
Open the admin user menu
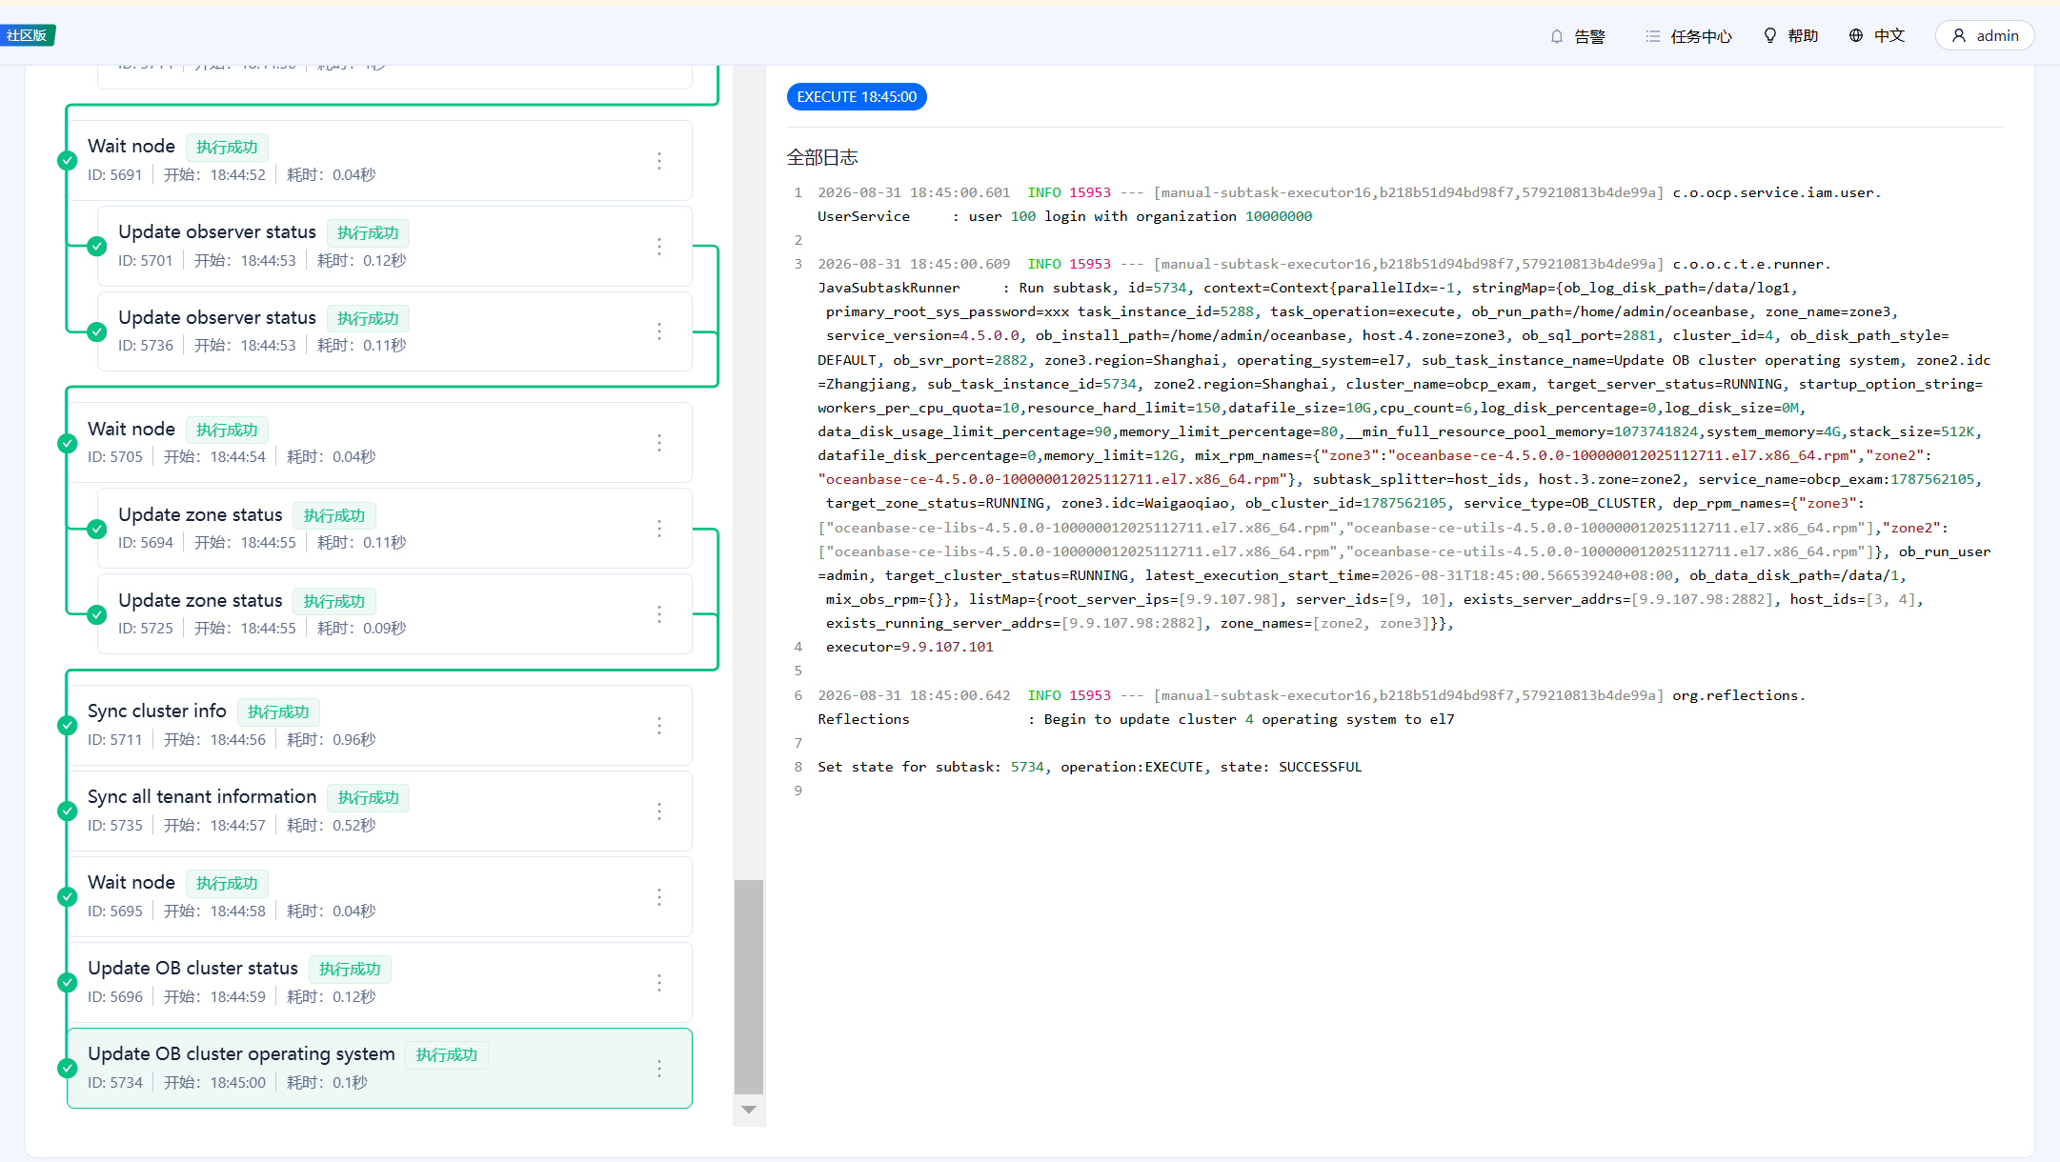pos(1985,35)
